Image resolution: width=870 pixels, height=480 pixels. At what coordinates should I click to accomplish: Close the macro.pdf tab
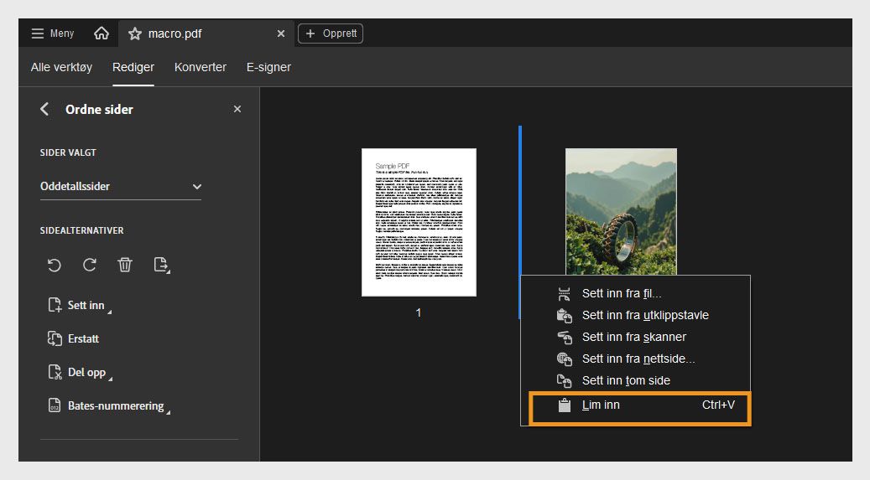(x=281, y=34)
